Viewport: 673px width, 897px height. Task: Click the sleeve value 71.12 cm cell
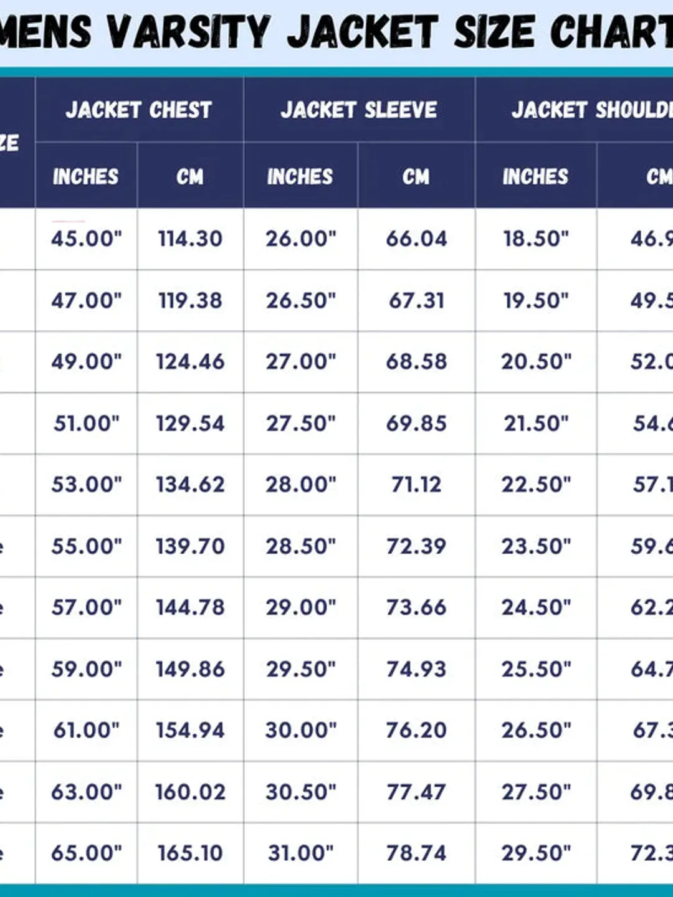[416, 485]
